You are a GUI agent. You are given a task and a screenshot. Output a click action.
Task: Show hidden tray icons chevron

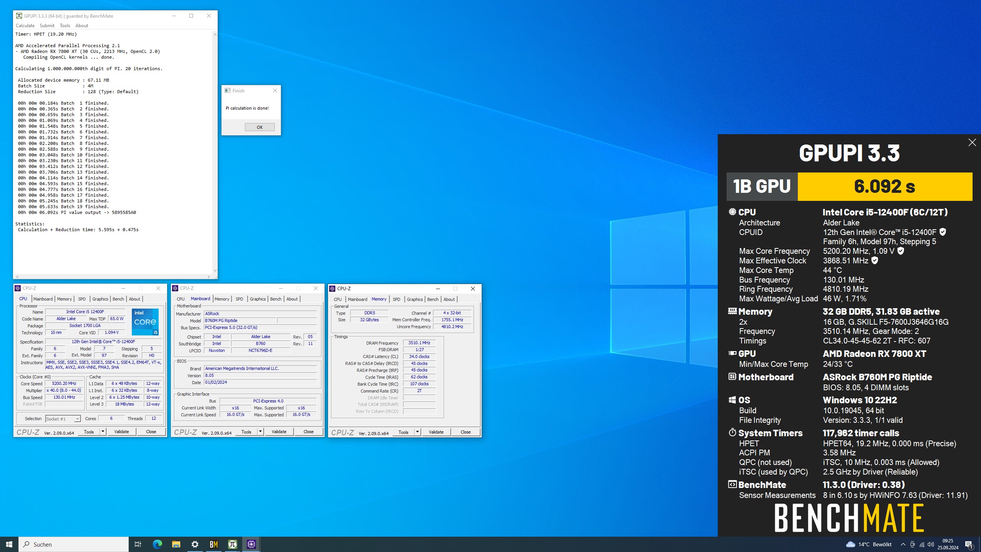903,544
